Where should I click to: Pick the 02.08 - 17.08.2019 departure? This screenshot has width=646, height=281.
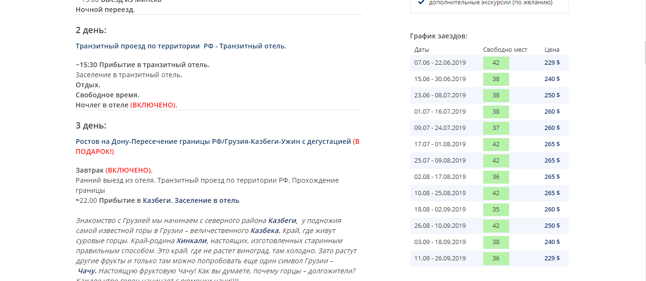[440, 177]
